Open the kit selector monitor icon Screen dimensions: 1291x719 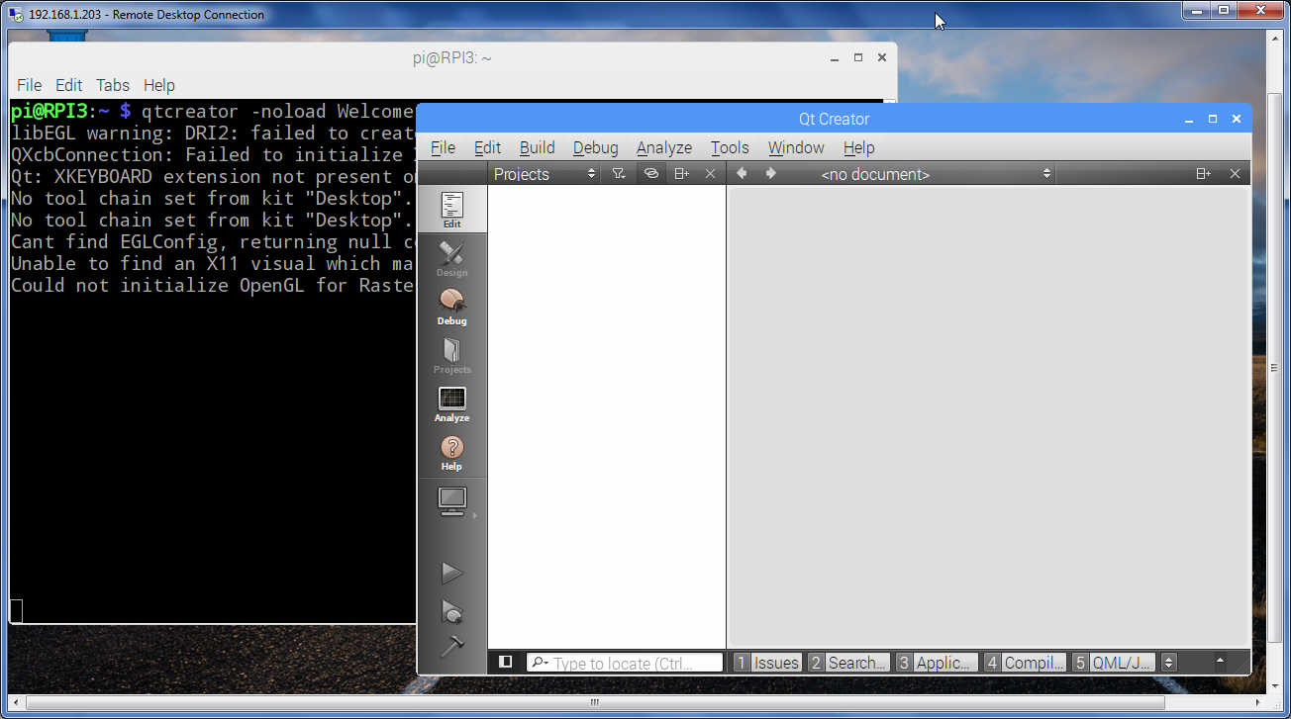point(452,501)
